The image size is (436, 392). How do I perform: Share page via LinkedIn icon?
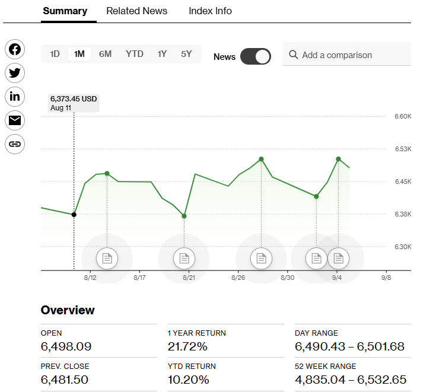pyautogui.click(x=15, y=97)
